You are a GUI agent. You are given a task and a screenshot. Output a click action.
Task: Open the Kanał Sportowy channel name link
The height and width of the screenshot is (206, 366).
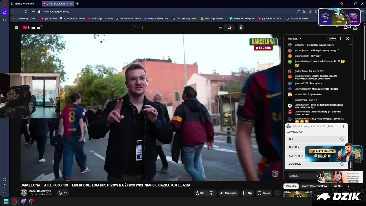39,191
